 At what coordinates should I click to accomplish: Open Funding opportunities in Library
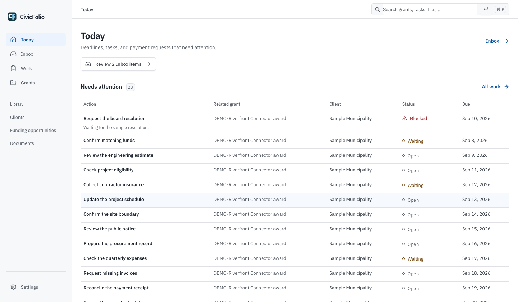point(33,130)
